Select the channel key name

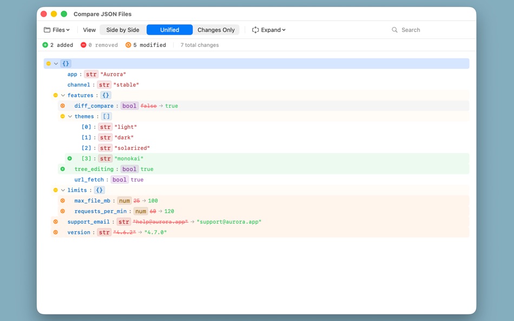click(x=78, y=85)
